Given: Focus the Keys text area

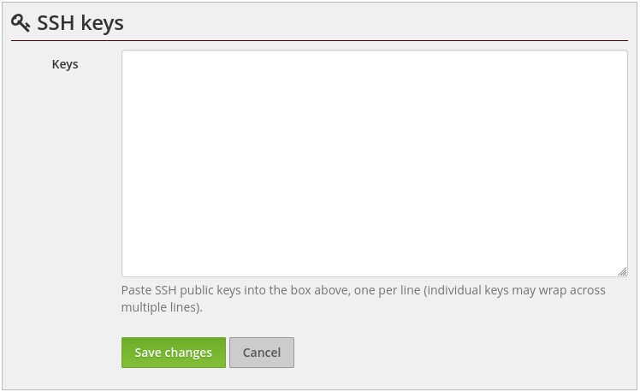Looking at the screenshot, I should coord(374,163).
